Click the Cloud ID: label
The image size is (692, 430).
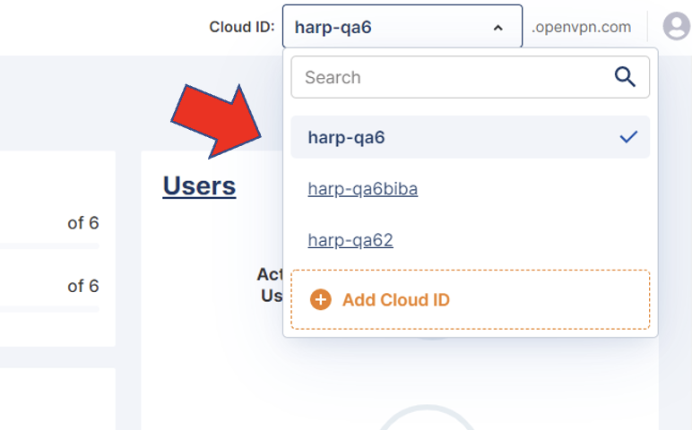coord(242,27)
